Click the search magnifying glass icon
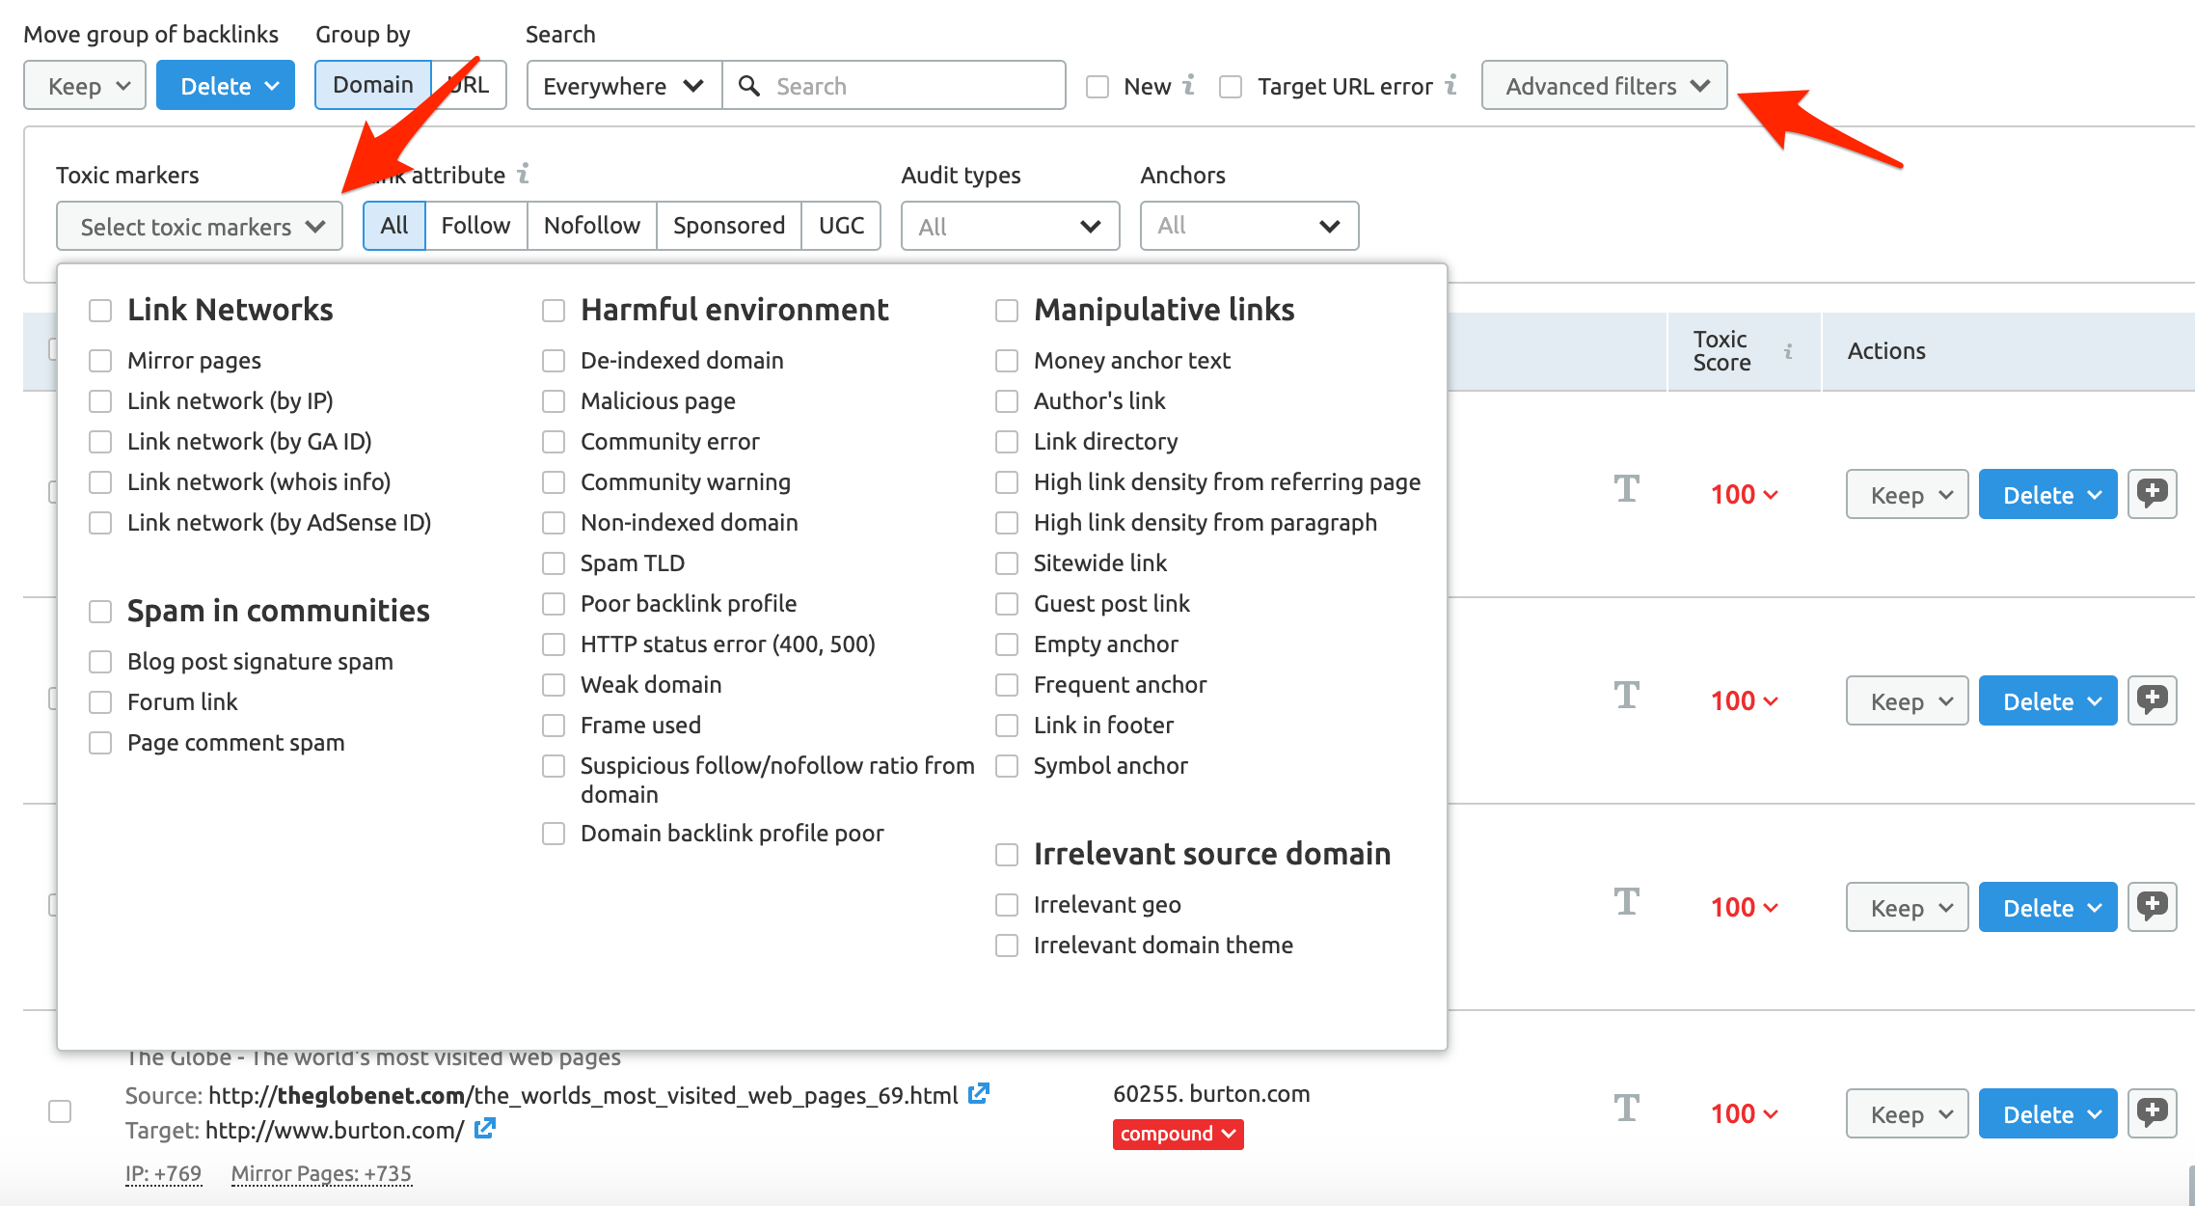Viewport: 2195px width, 1206px height. click(x=749, y=85)
